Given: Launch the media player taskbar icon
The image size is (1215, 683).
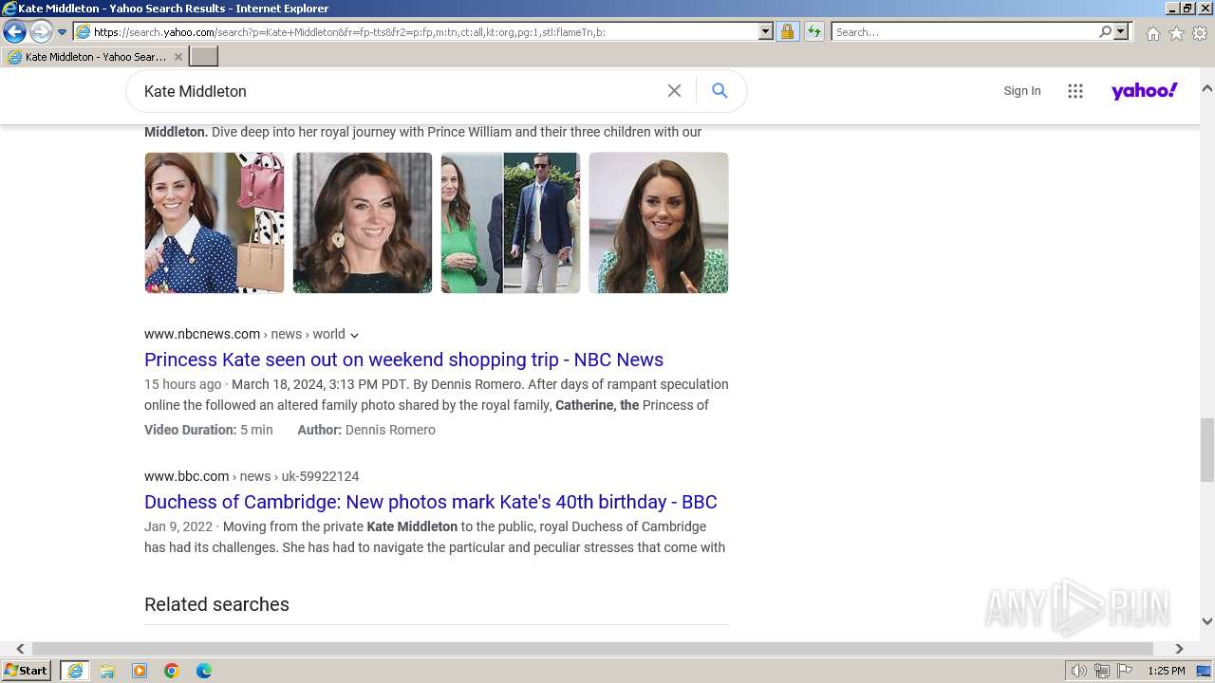Looking at the screenshot, I should [x=140, y=671].
